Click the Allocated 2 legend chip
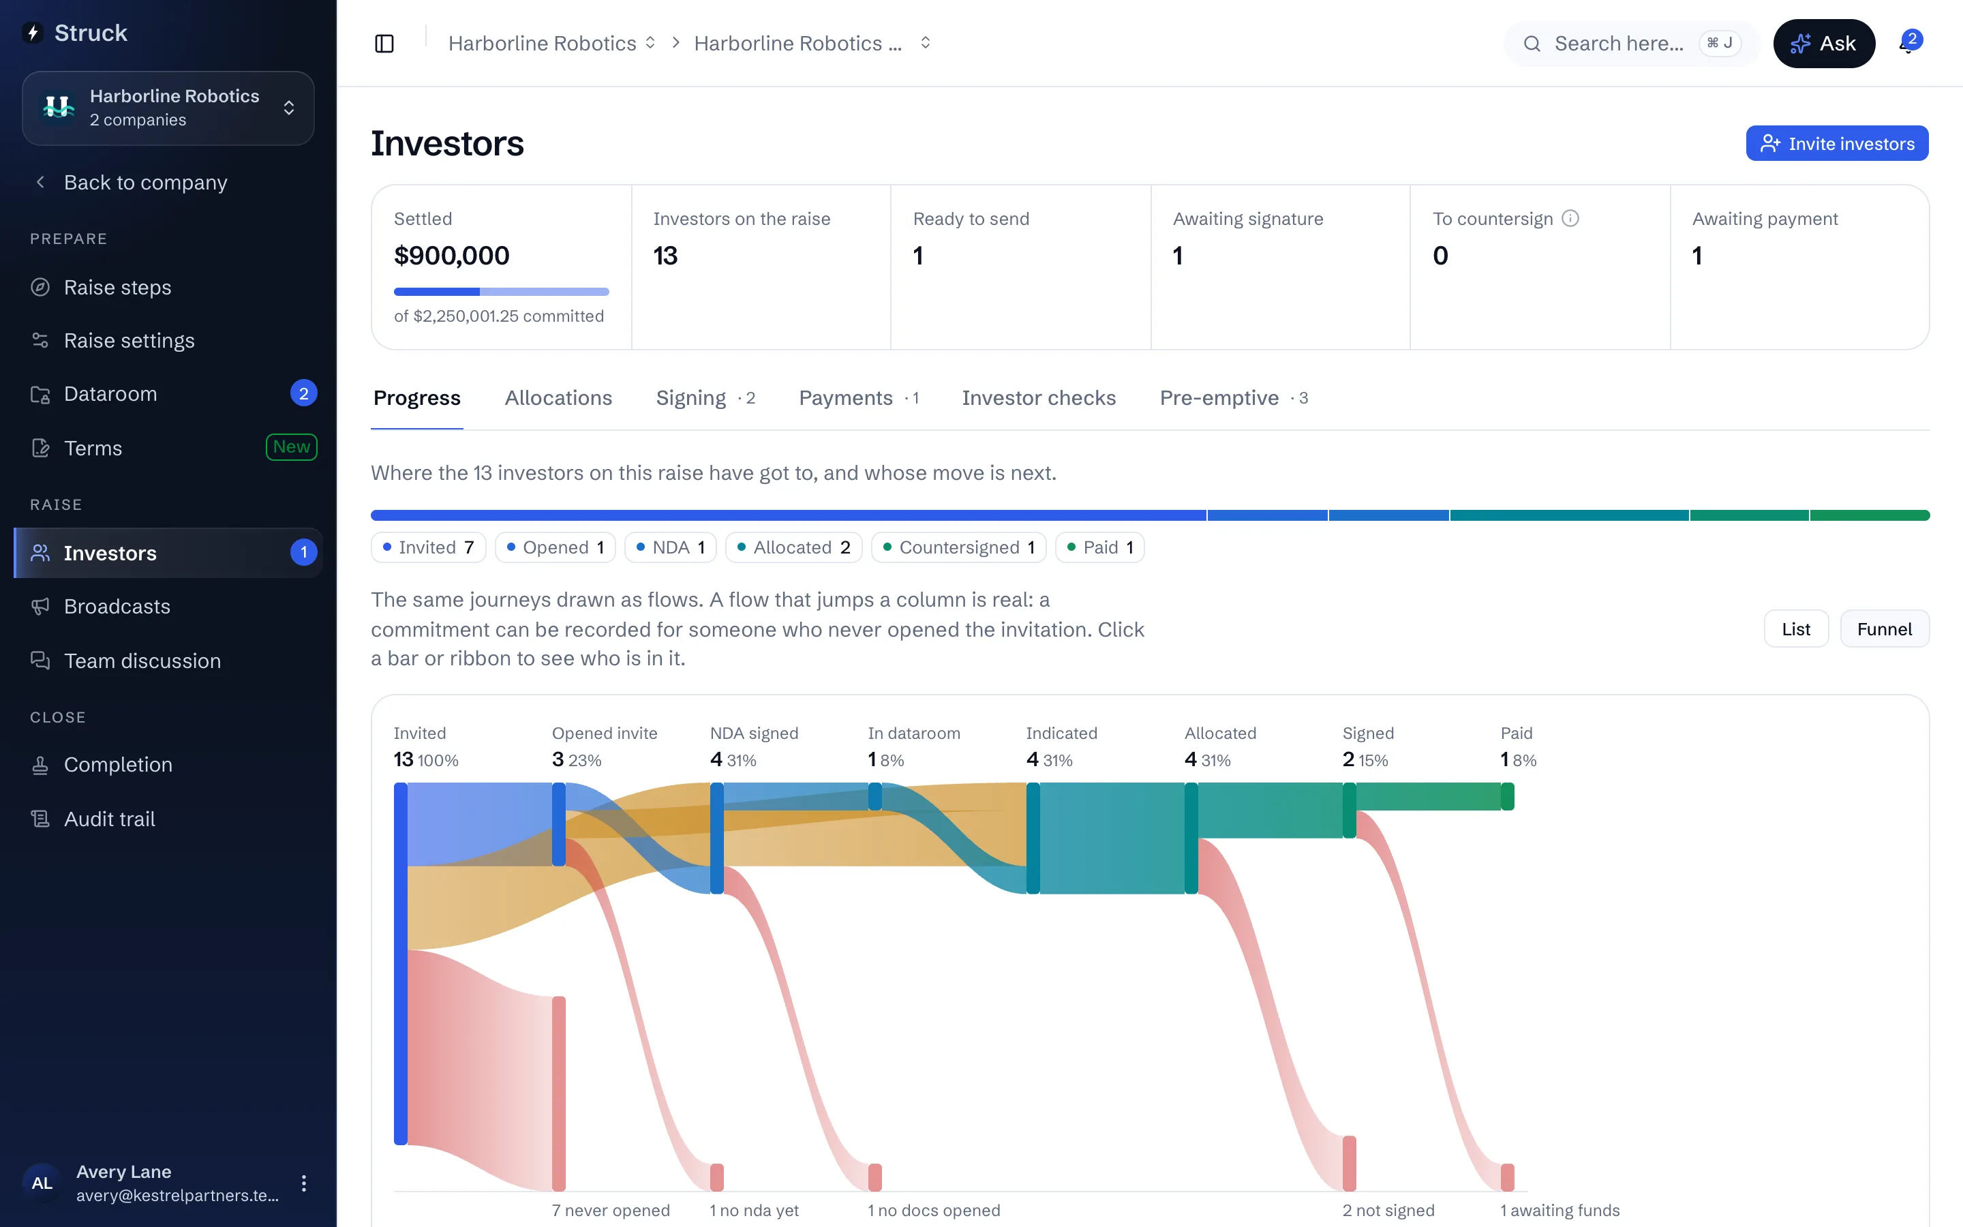The width and height of the screenshot is (1963, 1227). coord(793,548)
